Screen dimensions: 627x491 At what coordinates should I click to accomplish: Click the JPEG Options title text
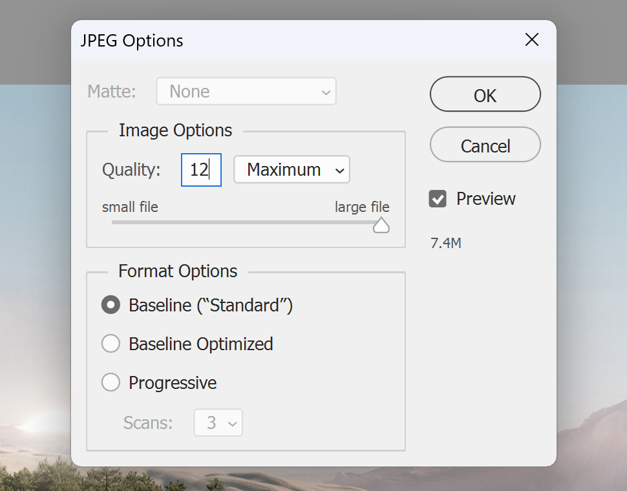(x=132, y=41)
